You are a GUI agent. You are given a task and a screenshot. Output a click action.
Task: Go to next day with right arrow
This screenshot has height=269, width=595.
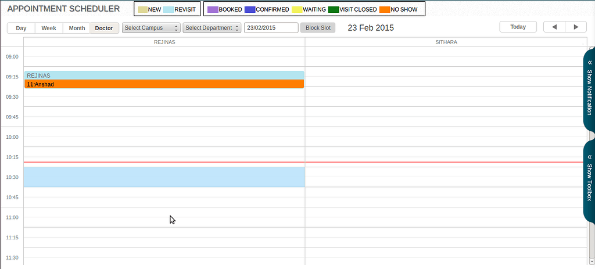[x=576, y=27]
